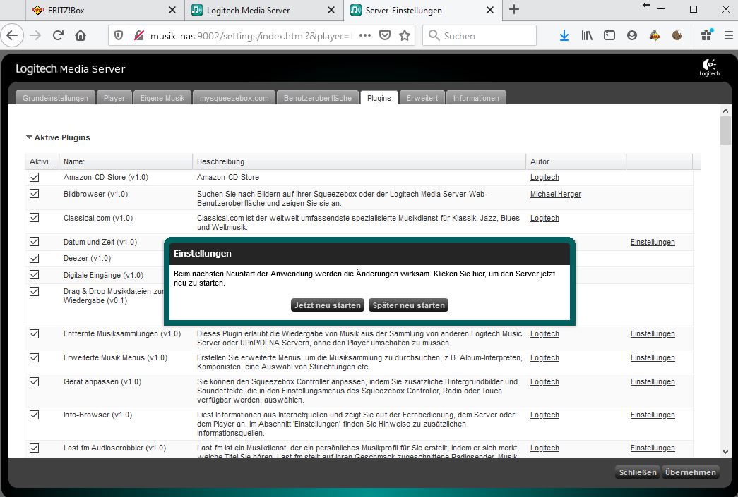Open the Benutzeroberfläche tab
Viewport: 738px width, 497px height.
pyautogui.click(x=318, y=98)
